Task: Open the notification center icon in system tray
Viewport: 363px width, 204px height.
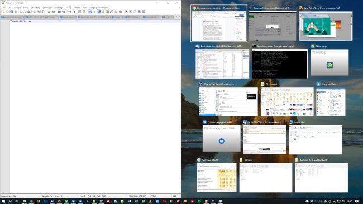Action: tap(357, 201)
